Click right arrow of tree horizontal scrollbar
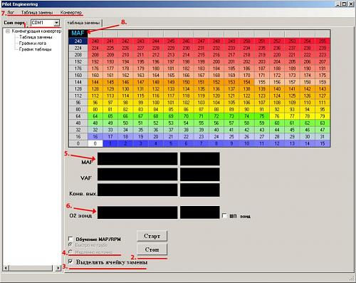 [58, 268]
